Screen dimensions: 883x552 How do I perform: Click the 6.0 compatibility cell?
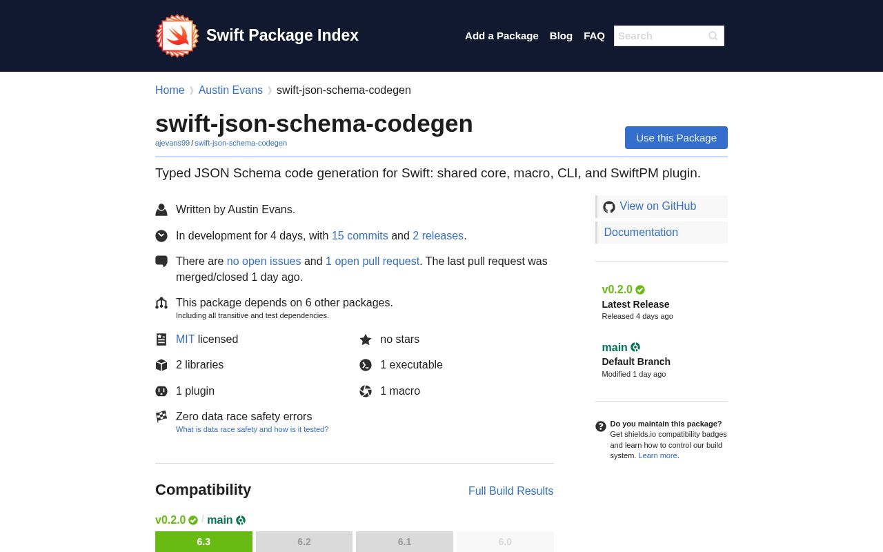(505, 542)
